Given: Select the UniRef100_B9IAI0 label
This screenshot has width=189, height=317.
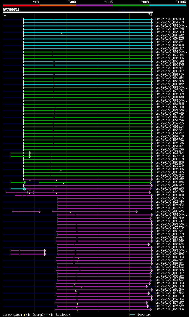Looking at the screenshot, I should pos(170,75).
